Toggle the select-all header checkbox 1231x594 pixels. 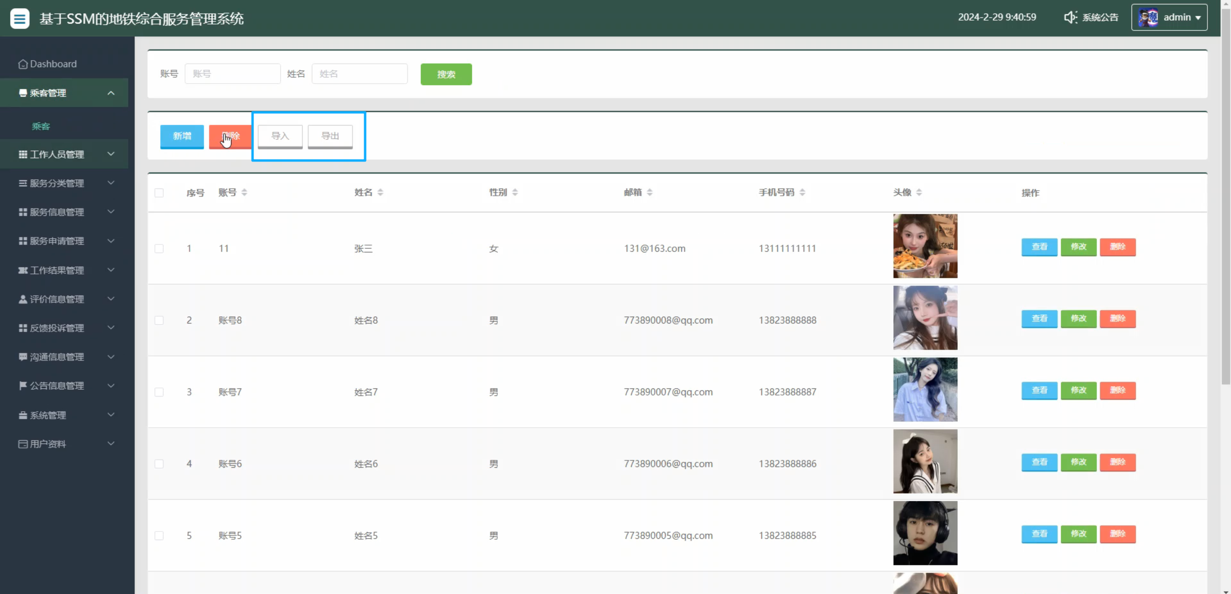tap(159, 193)
